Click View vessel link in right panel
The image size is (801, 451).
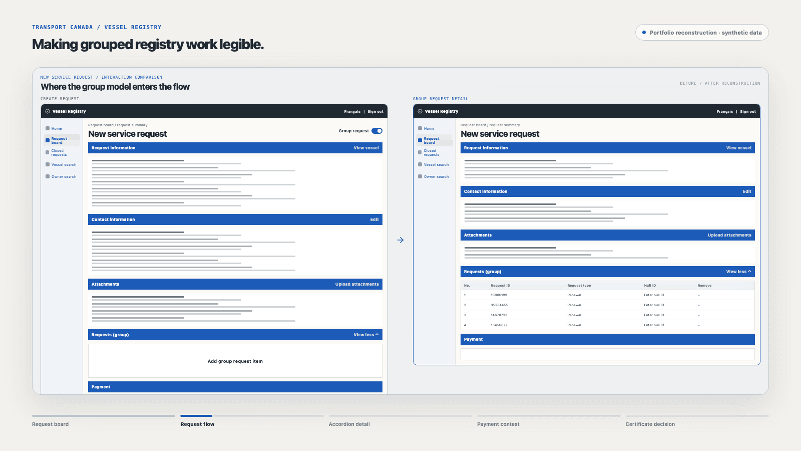(x=739, y=148)
